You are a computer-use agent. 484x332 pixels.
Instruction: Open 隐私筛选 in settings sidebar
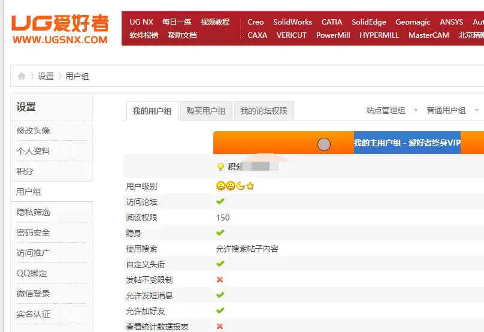[34, 212]
